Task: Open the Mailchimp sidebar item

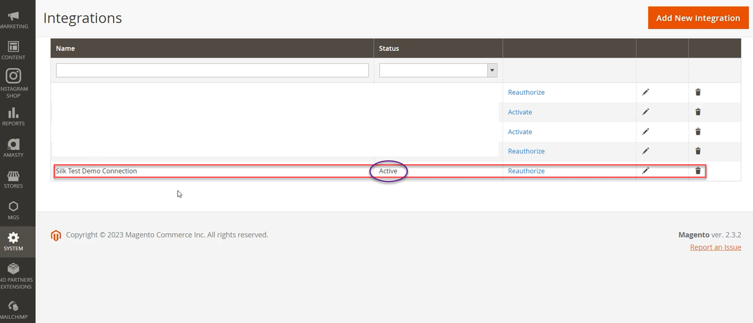Action: pyautogui.click(x=14, y=309)
